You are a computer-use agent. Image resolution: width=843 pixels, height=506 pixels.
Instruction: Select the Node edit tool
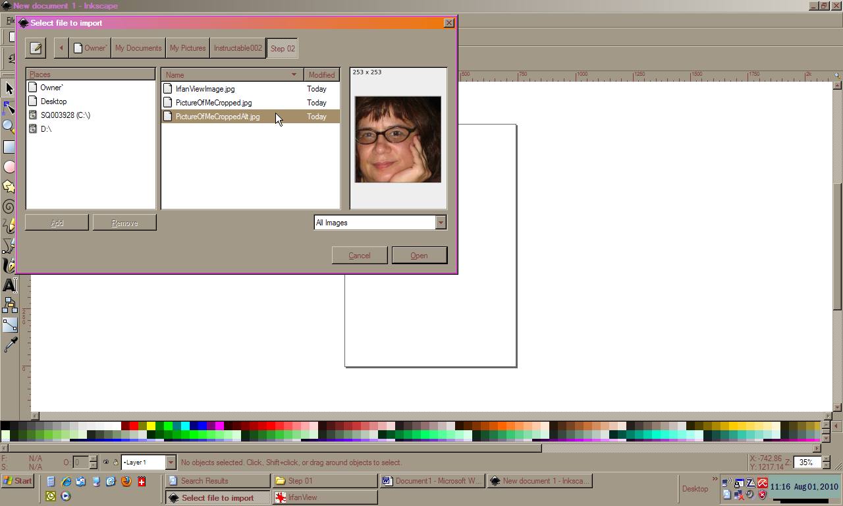coord(9,107)
